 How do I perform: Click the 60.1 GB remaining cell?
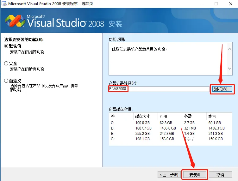click(215, 123)
